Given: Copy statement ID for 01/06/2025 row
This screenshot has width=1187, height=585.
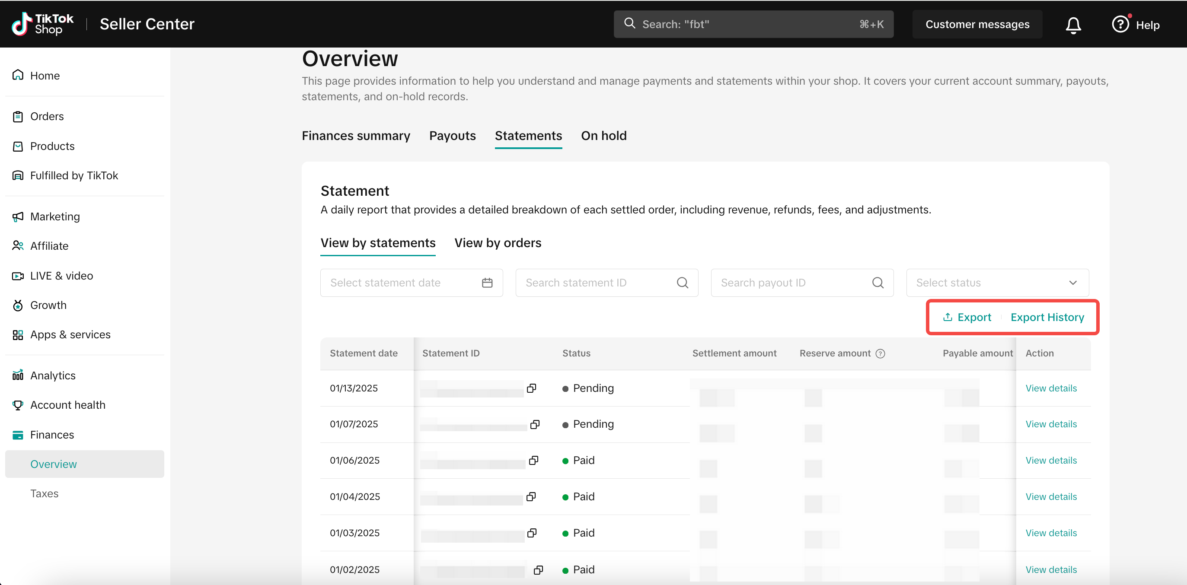Looking at the screenshot, I should click(533, 460).
